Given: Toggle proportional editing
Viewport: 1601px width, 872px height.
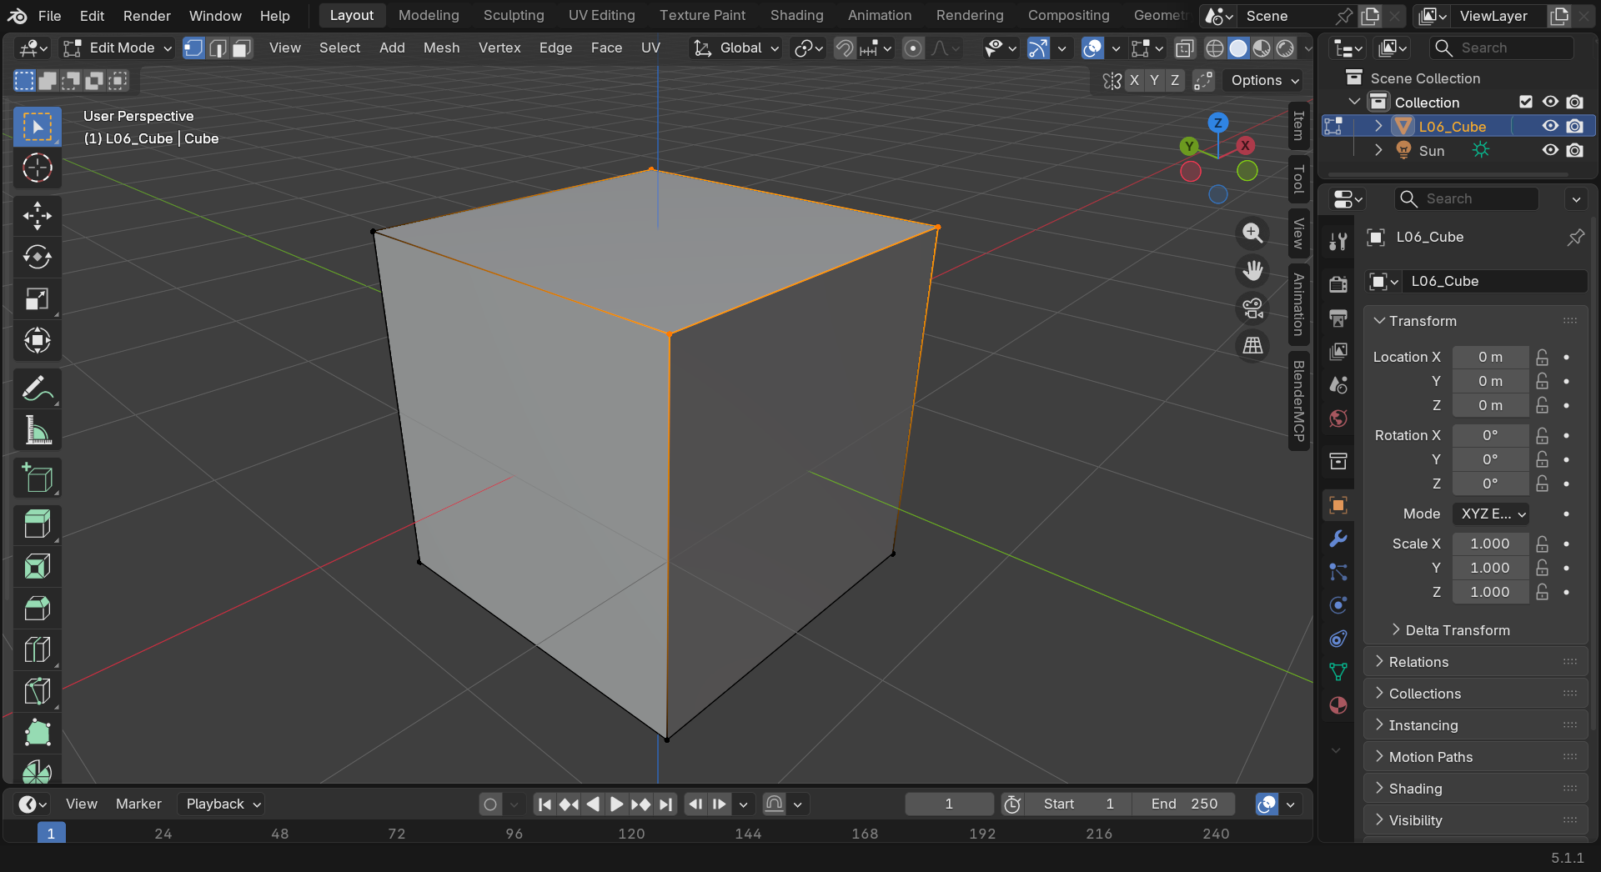Looking at the screenshot, I should [x=913, y=48].
